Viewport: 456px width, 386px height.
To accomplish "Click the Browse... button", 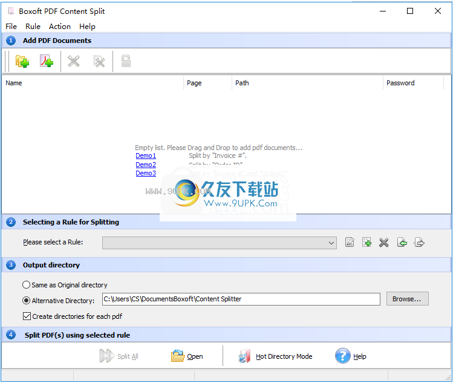I will point(407,299).
